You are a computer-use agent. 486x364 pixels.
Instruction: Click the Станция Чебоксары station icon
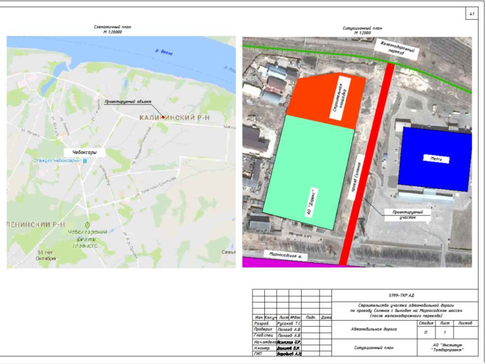point(84,160)
